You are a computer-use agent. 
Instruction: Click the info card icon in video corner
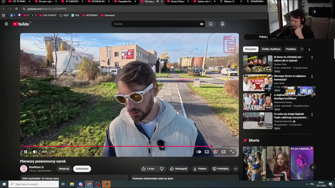click(x=234, y=38)
